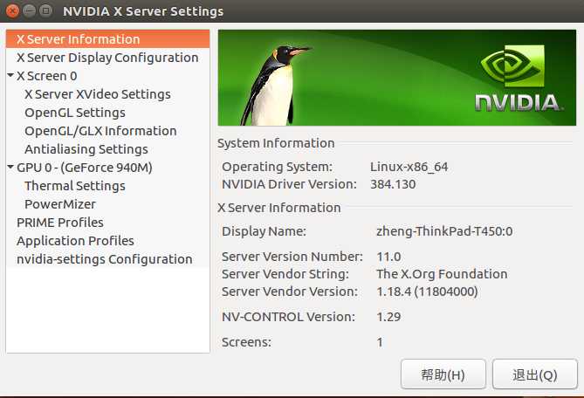View OpenGL/GLX Information page
The width and height of the screenshot is (584, 398).
[100, 131]
